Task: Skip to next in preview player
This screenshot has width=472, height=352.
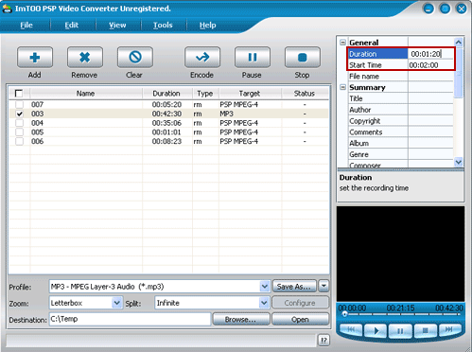Action: click(449, 330)
